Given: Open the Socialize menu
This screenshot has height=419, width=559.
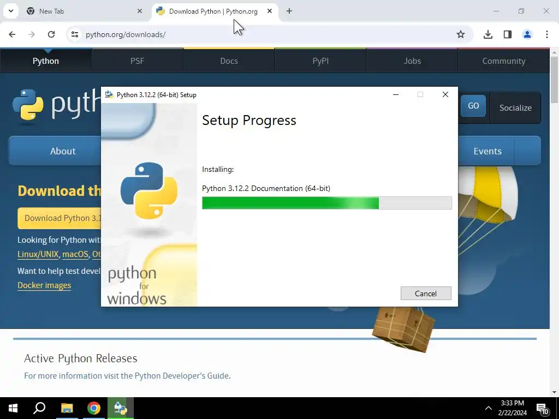Looking at the screenshot, I should (515, 107).
